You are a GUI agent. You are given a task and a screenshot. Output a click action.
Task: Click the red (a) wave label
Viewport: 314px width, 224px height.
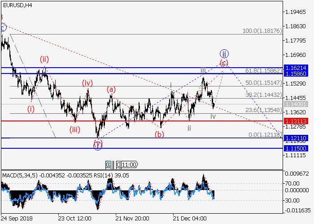tap(111, 90)
